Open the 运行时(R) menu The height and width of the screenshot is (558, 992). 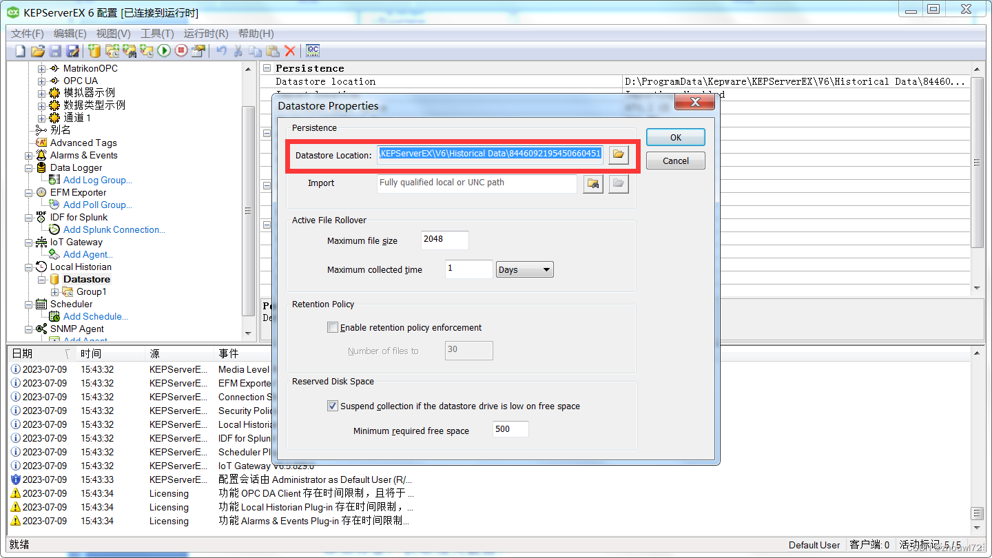pyautogui.click(x=206, y=33)
